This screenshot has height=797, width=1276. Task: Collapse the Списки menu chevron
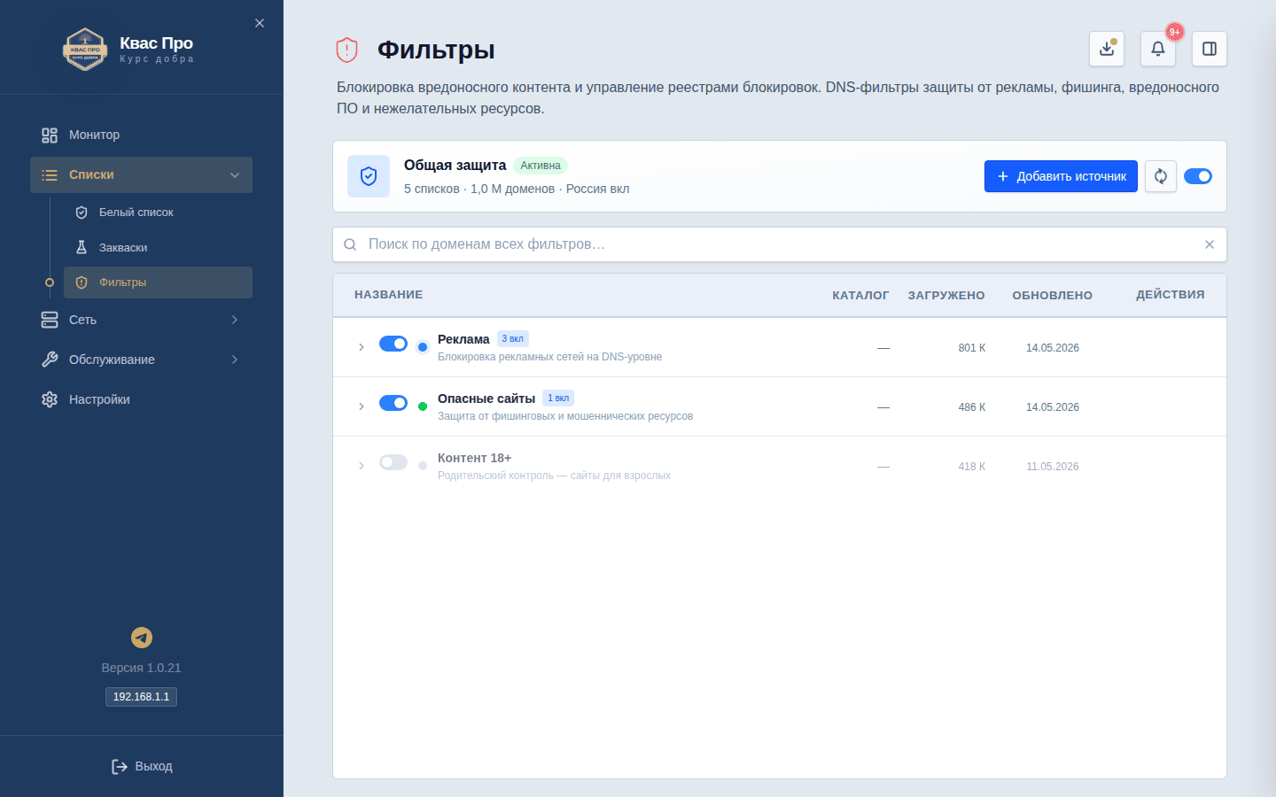(x=235, y=175)
